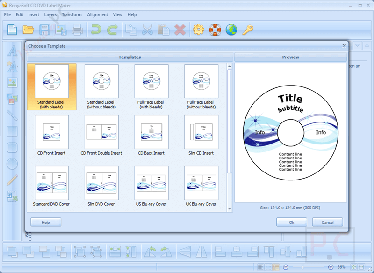Click the align left edges icon
Screen dimensions: 374x273
click(x=220, y=252)
